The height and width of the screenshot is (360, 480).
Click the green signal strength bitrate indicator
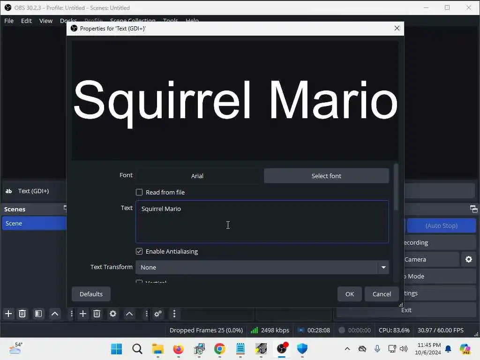pyautogui.click(x=254, y=330)
